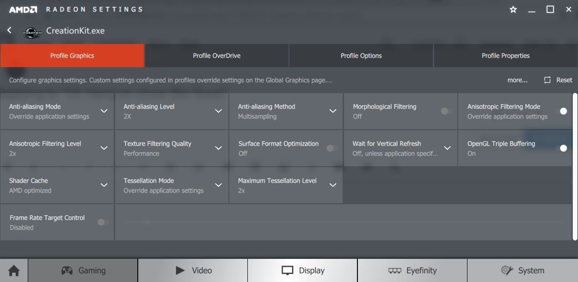The width and height of the screenshot is (578, 282).
Task: Reset the profile graphics settings
Action: click(x=558, y=80)
